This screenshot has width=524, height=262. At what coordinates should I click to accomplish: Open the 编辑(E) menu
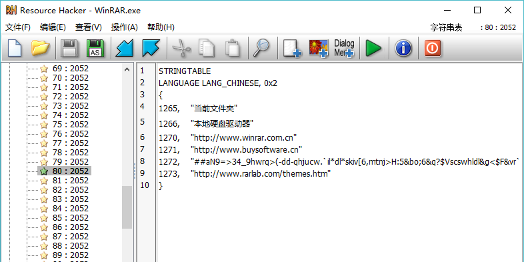[x=53, y=27]
